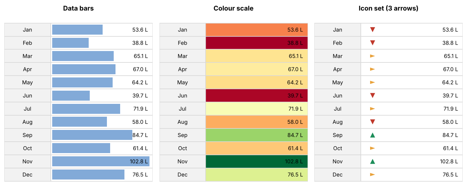Click the Jun data bar for 39.7 L

point(71,96)
